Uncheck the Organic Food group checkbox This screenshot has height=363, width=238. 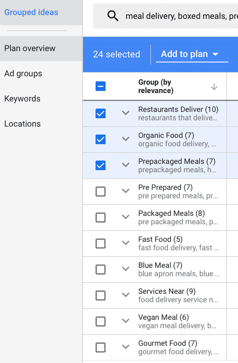(101, 139)
